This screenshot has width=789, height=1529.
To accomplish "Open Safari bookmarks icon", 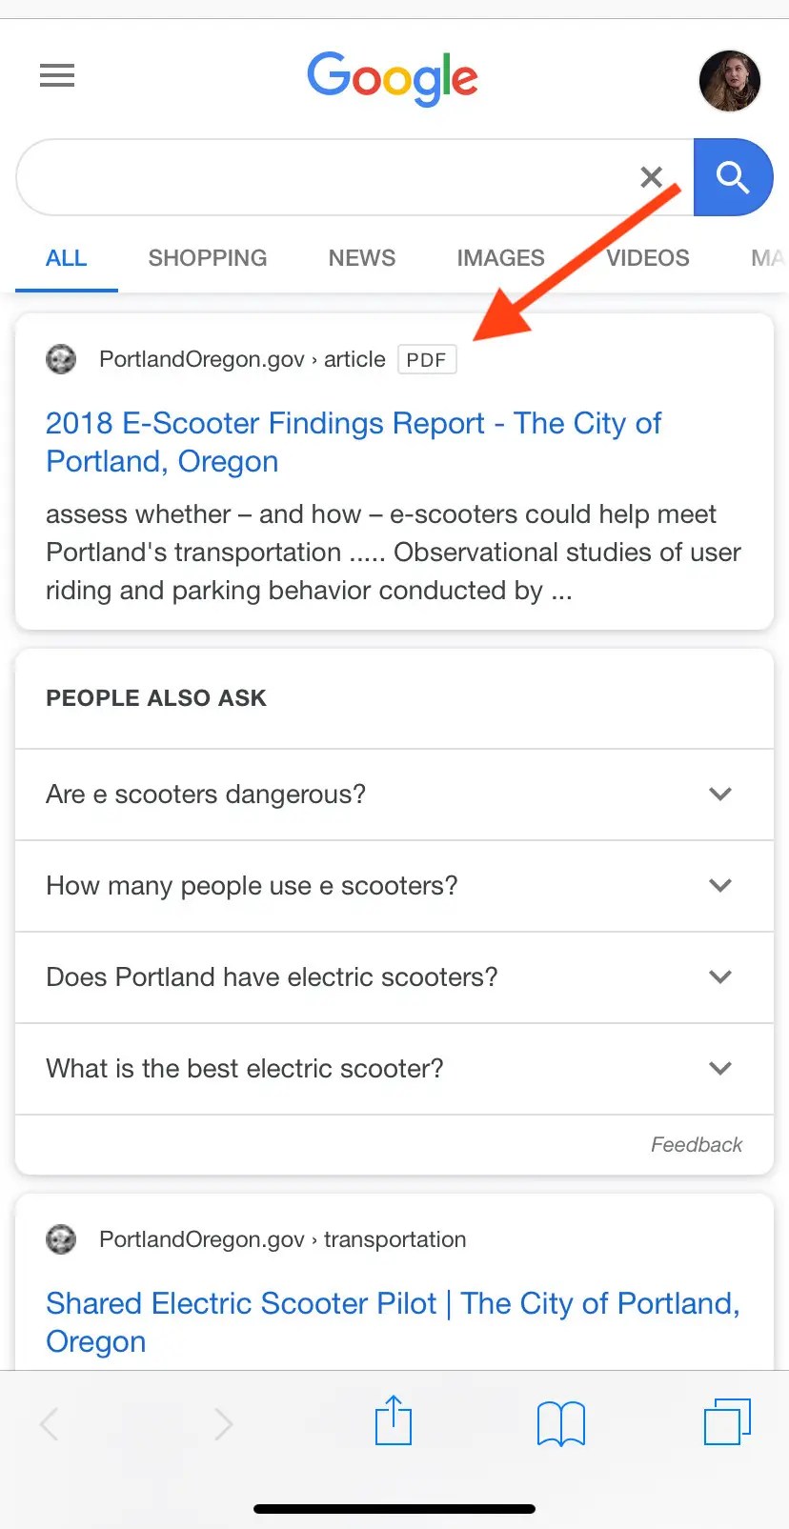I will (x=561, y=1423).
